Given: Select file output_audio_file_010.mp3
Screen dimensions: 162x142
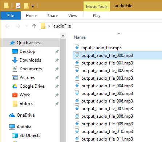Looking at the screenshot, I should click(107, 131).
